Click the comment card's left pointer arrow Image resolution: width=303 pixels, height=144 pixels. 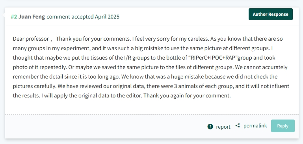[4, 15]
